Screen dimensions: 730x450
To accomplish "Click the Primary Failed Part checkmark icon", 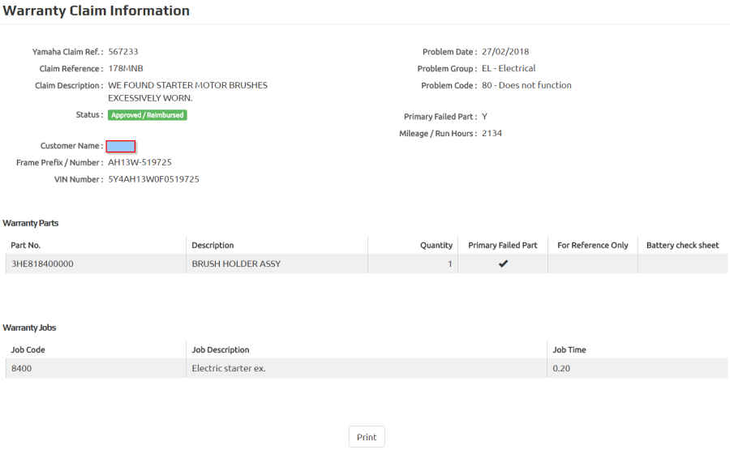I will [x=503, y=264].
